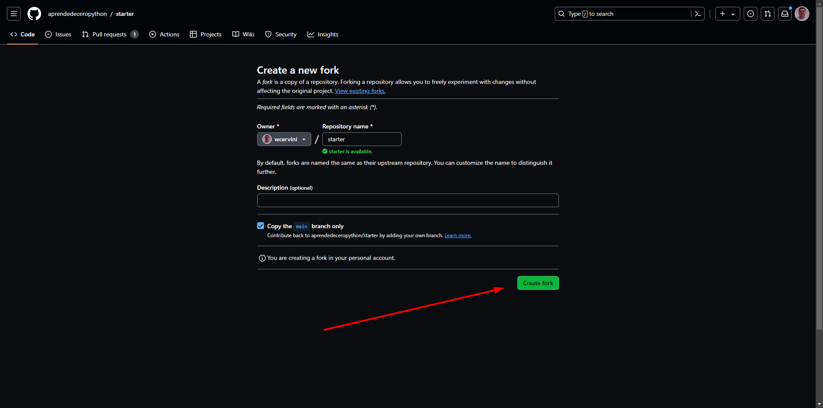Switch to the Pull requests tab

(110, 34)
